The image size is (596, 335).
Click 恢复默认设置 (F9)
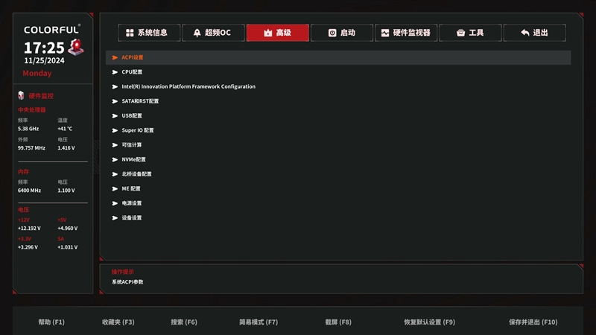[x=430, y=322]
